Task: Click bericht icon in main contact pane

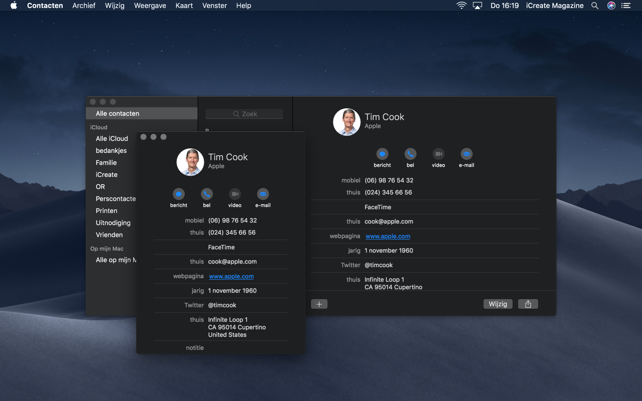Action: (382, 154)
